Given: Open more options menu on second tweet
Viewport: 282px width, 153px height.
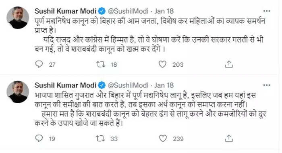Looking at the screenshot, I should (267, 85).
